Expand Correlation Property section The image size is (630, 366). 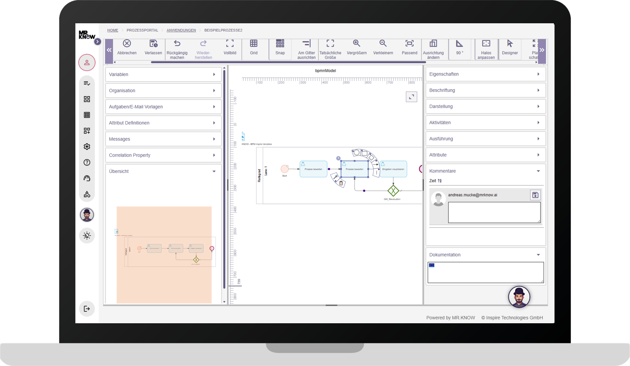pyautogui.click(x=163, y=155)
